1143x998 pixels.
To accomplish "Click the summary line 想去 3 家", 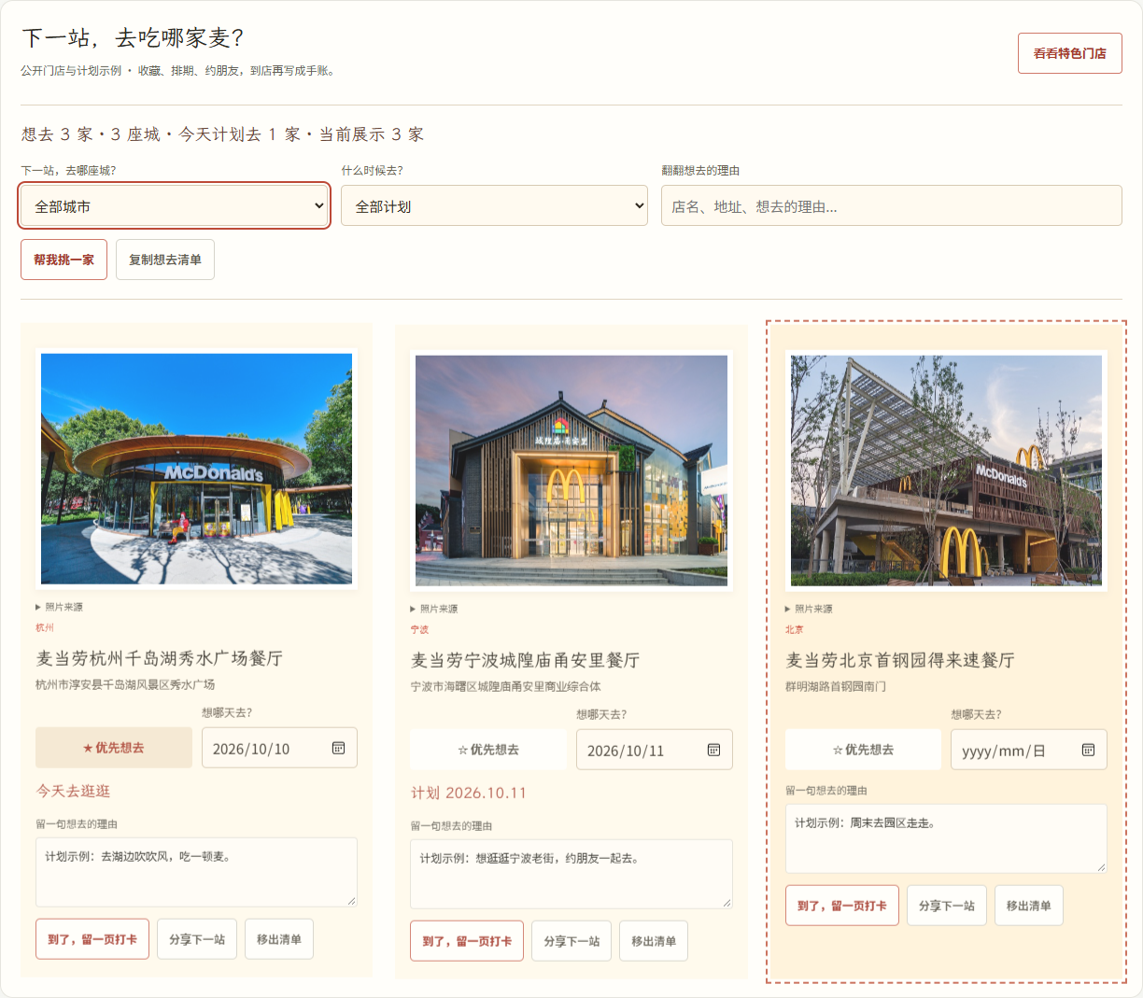I will [x=58, y=134].
